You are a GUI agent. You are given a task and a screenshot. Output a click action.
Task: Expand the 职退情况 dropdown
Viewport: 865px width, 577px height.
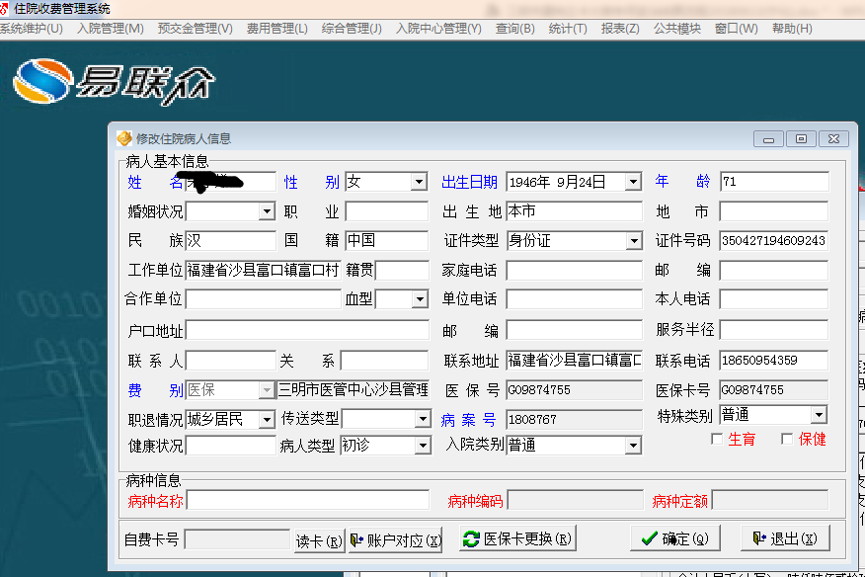click(x=267, y=420)
